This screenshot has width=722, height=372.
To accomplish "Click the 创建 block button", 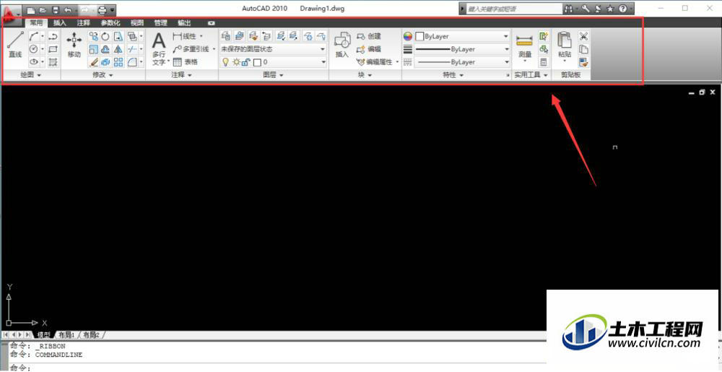I will click(x=369, y=36).
